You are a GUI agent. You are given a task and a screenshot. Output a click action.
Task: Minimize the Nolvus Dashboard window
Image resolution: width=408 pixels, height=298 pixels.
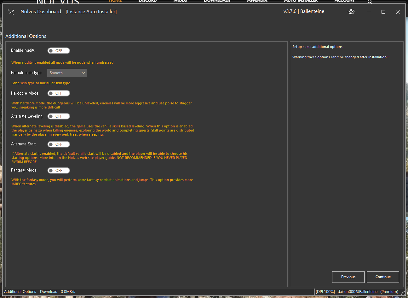coord(369,12)
